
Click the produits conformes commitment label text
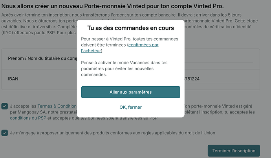coord(113,133)
